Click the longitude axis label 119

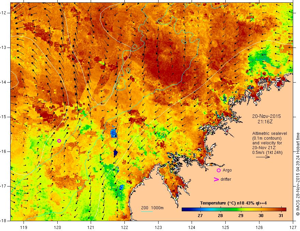(x=24, y=227)
